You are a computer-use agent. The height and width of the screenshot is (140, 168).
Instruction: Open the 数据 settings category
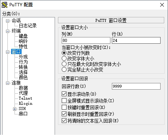click(23, 88)
